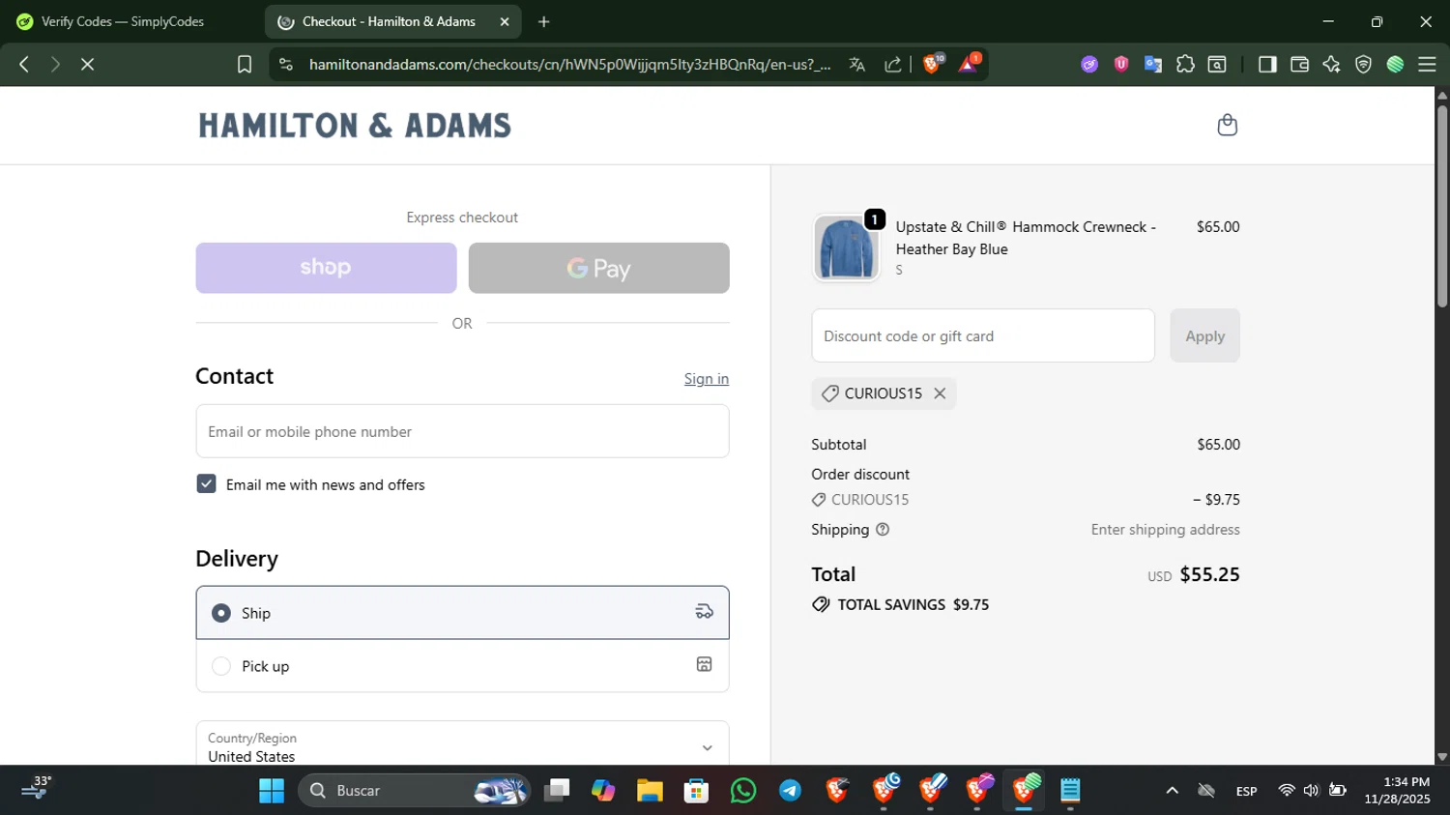This screenshot has width=1450, height=815.
Task: Open Microsoft Store from the taskbar
Action: pyautogui.click(x=696, y=791)
